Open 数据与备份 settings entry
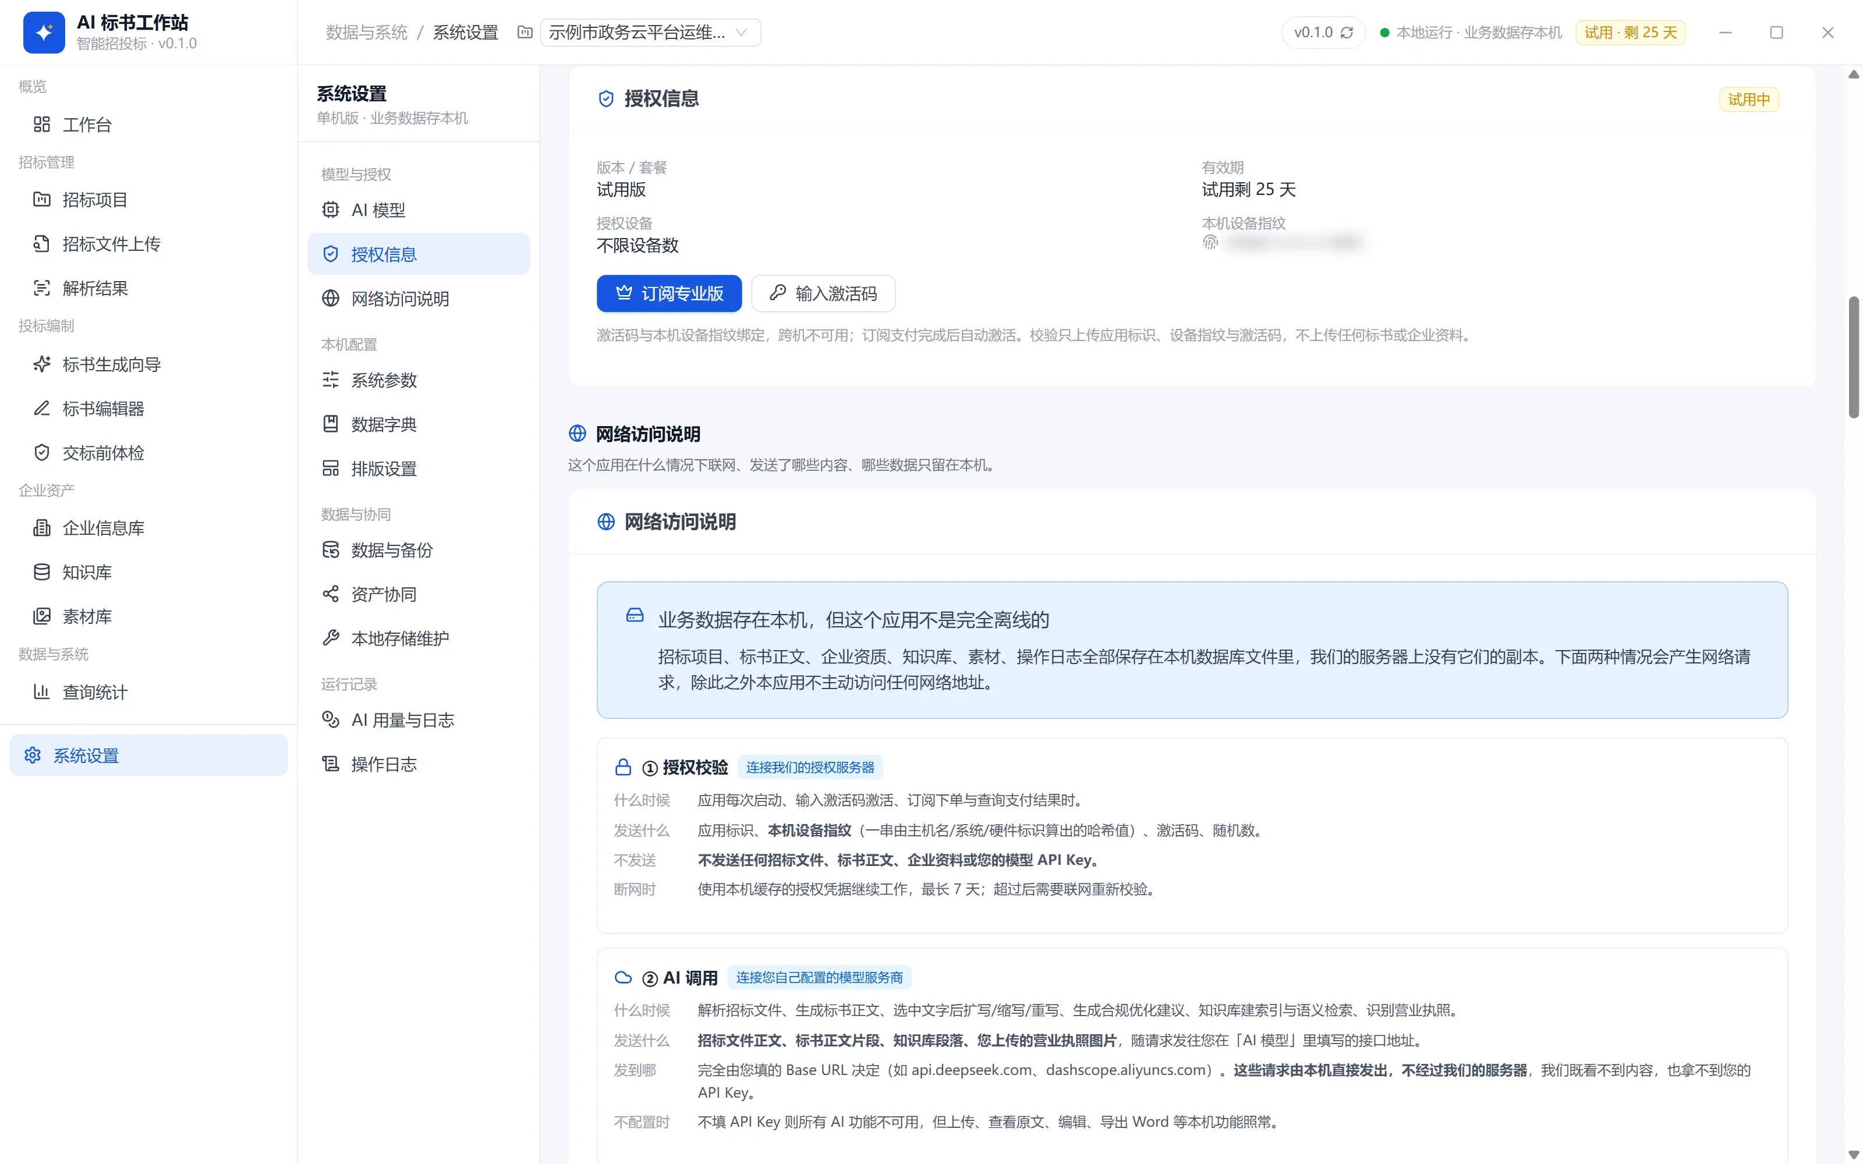The height and width of the screenshot is (1164, 1863). [x=418, y=549]
